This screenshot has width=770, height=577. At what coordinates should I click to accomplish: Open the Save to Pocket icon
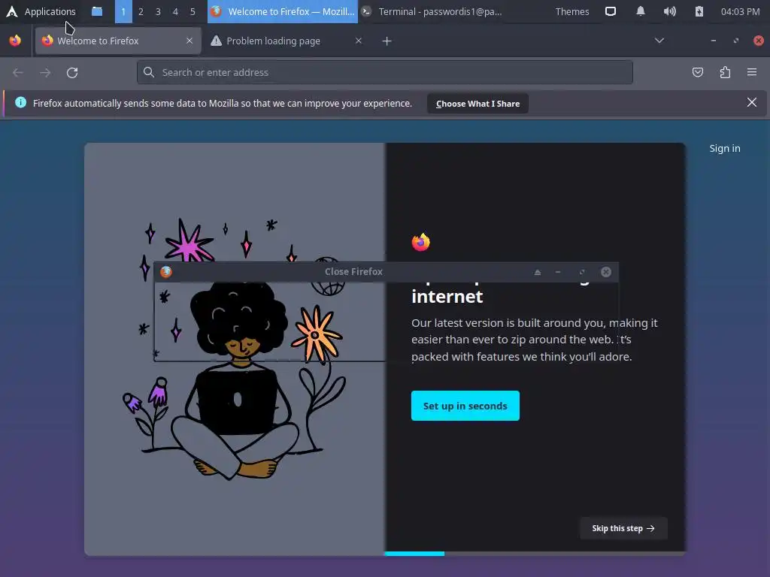698,73
